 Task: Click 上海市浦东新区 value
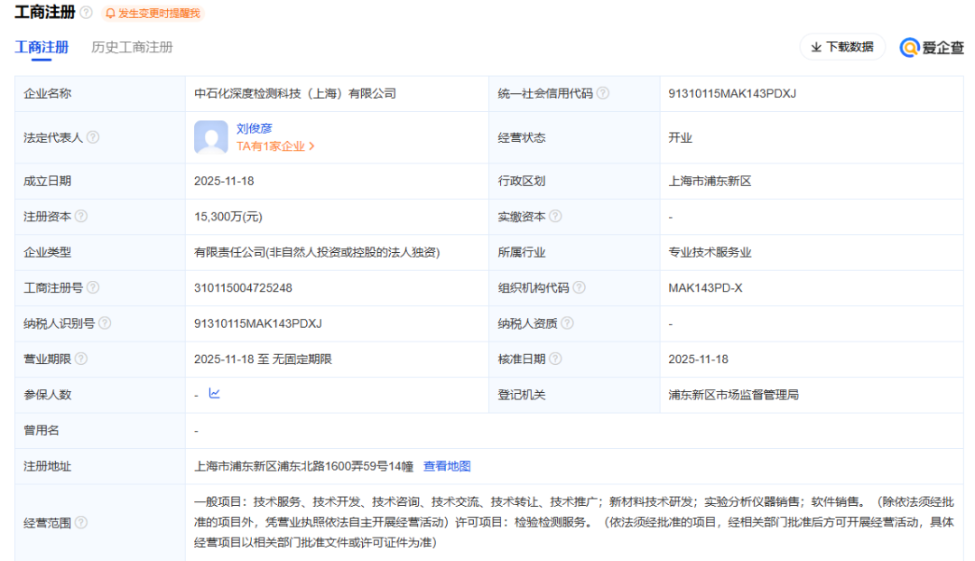point(710,181)
